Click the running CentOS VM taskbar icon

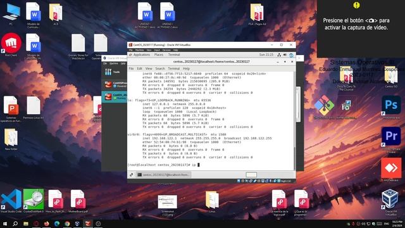(88, 224)
